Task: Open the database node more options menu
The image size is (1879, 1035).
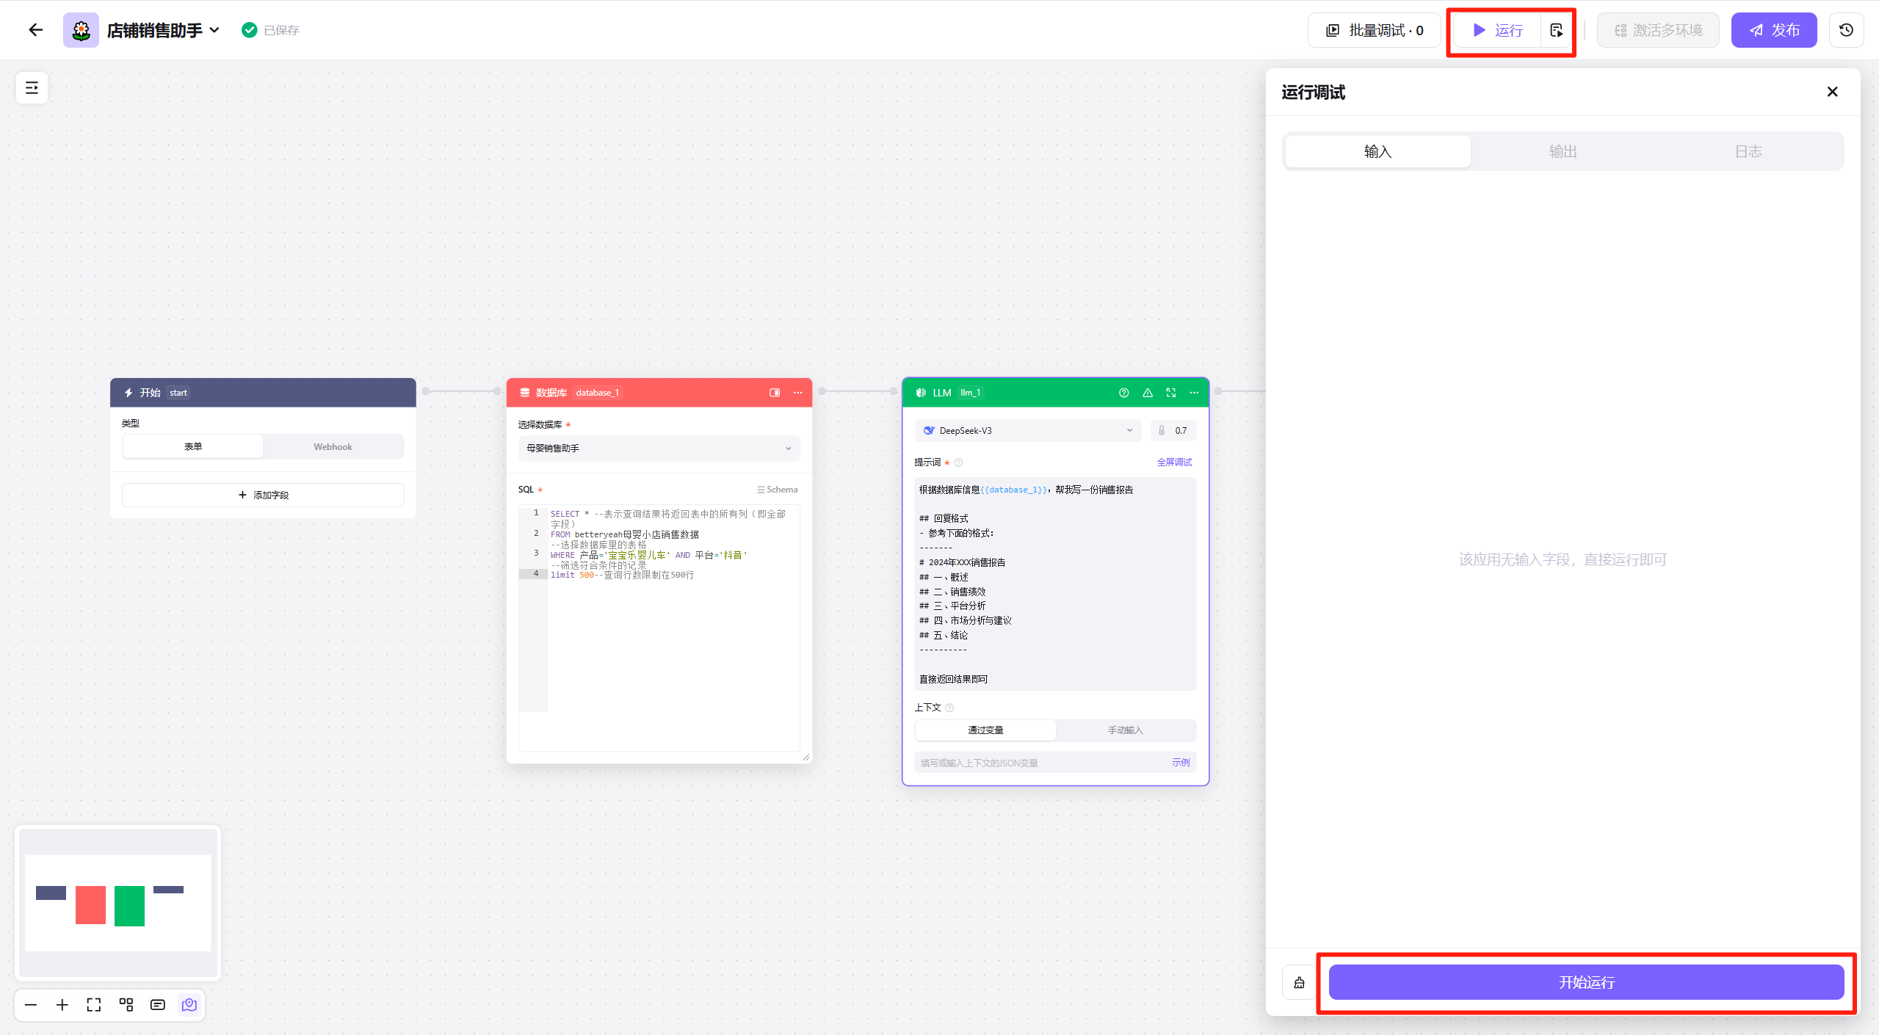Action: pyautogui.click(x=797, y=393)
